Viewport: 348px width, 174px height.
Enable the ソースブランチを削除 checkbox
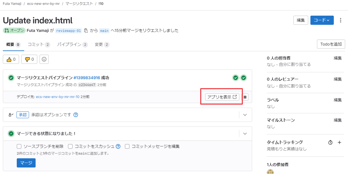click(x=19, y=146)
